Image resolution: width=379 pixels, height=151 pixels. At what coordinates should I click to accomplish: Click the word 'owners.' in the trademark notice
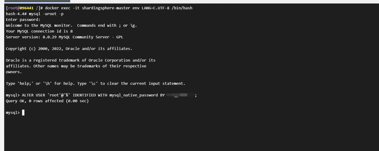click(x=14, y=72)
